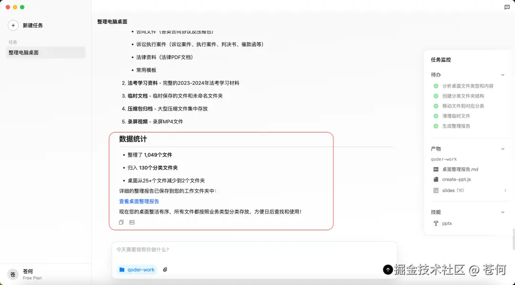Screen dimensions: 515x285
Task: Open the 查看桌面整理报告 link
Action: (x=139, y=201)
